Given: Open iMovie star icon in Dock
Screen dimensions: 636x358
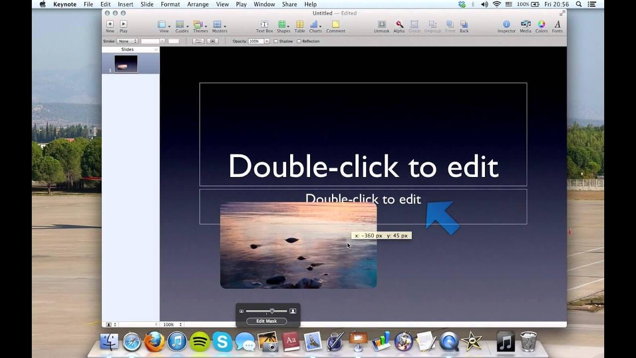Looking at the screenshot, I should pyautogui.click(x=471, y=342).
